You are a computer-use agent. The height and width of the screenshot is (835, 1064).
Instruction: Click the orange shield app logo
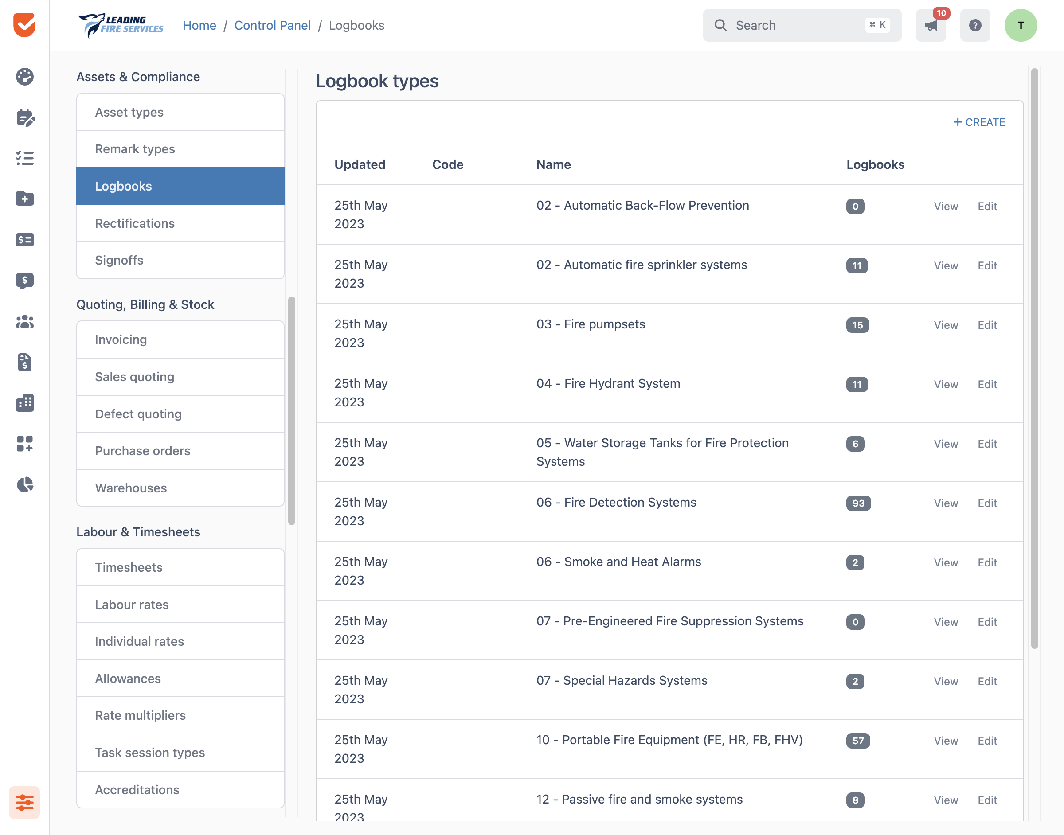click(24, 25)
